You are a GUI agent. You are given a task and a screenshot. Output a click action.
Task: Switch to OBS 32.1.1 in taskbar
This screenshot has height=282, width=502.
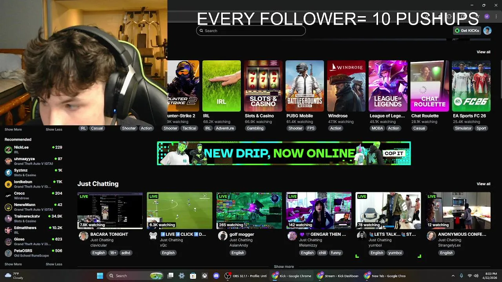click(246, 276)
